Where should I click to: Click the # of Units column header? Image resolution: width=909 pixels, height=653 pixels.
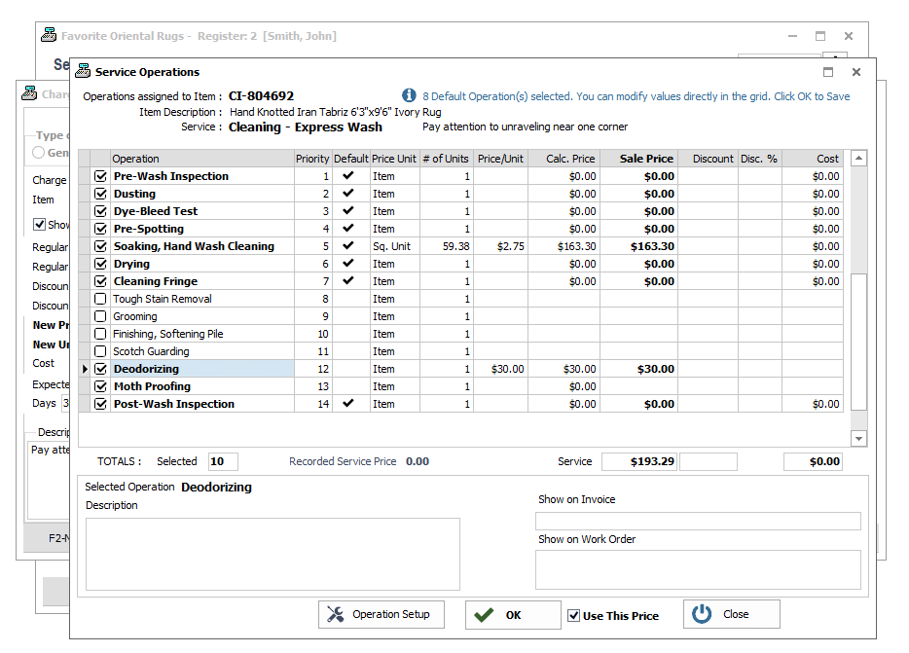(446, 159)
